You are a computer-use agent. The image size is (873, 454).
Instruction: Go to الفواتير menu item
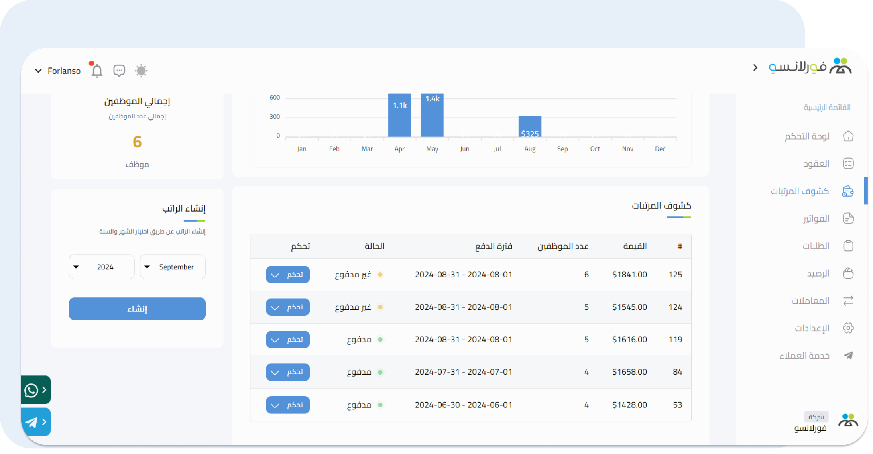(x=816, y=218)
